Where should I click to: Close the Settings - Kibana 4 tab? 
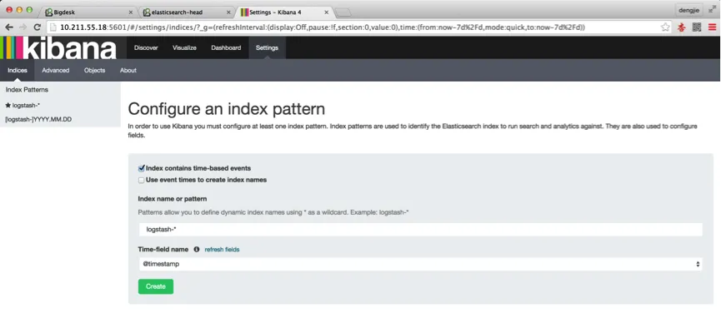pos(326,12)
